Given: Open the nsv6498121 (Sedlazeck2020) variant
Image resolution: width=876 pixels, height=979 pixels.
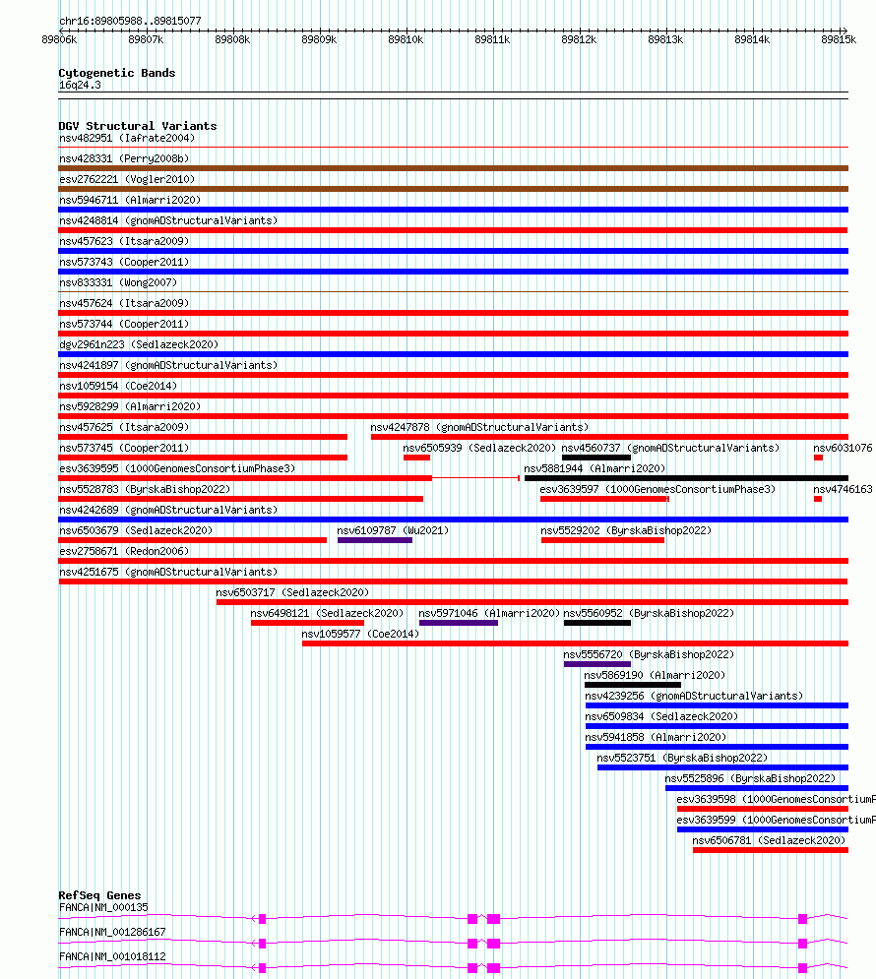Looking at the screenshot, I should click(x=327, y=612).
